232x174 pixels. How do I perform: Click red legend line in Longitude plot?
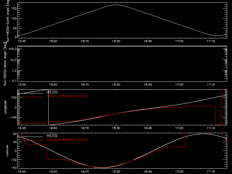tap(32, 97)
